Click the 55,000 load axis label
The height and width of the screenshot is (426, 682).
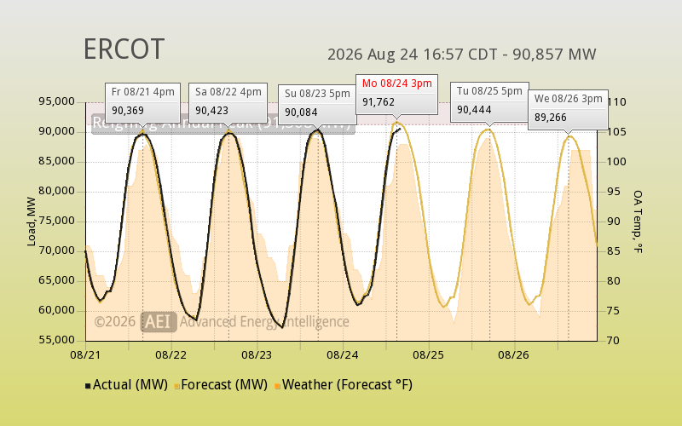(x=56, y=340)
